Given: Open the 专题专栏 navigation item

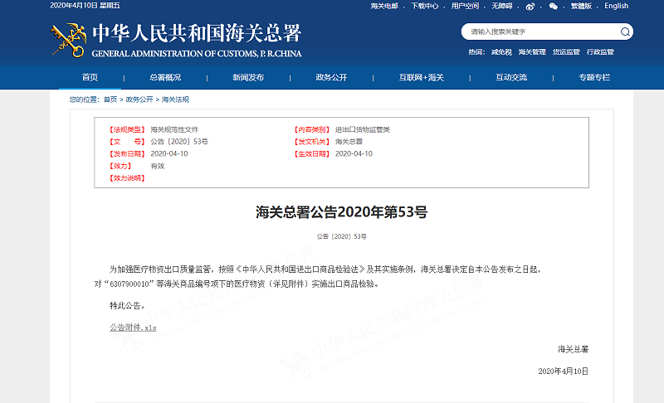Looking at the screenshot, I should (x=594, y=77).
